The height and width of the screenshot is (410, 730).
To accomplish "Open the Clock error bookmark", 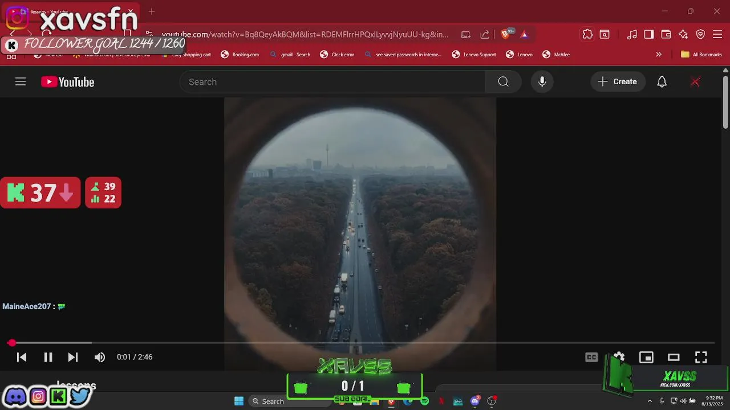I will [x=337, y=55].
